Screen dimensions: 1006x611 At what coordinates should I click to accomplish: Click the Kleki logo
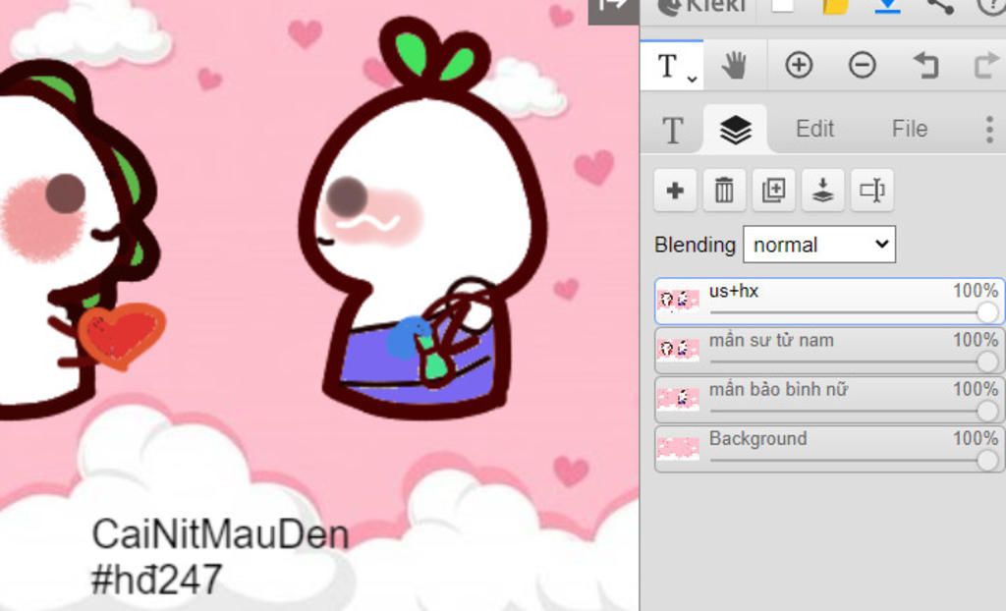[701, 7]
